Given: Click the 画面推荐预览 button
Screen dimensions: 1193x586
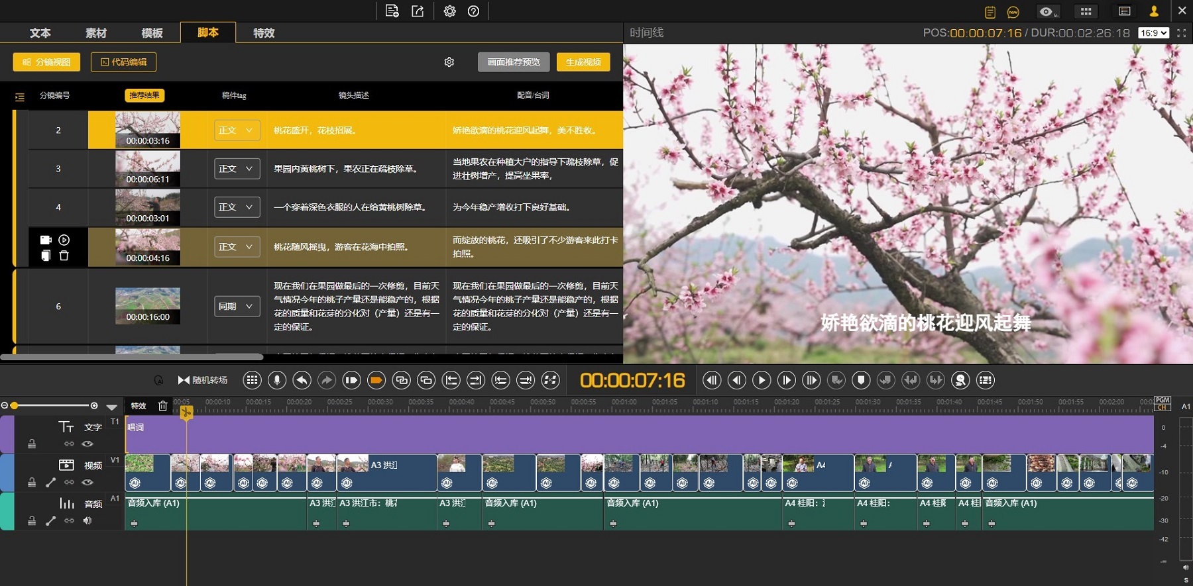Looking at the screenshot, I should [x=514, y=62].
